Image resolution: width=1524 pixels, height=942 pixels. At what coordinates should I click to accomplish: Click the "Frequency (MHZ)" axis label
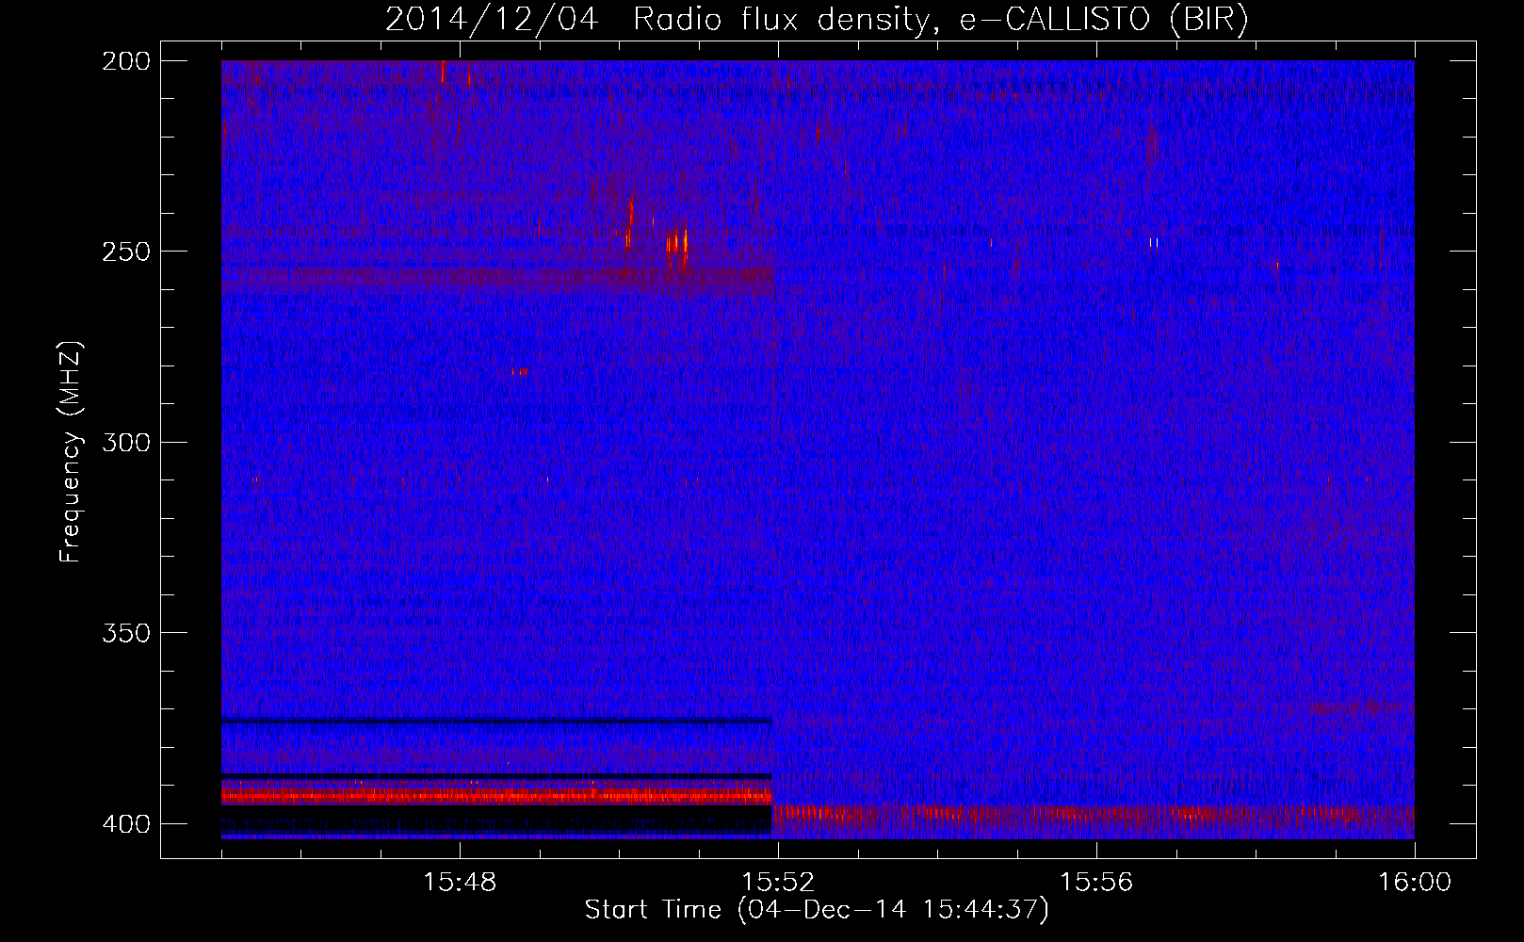pos(71,452)
